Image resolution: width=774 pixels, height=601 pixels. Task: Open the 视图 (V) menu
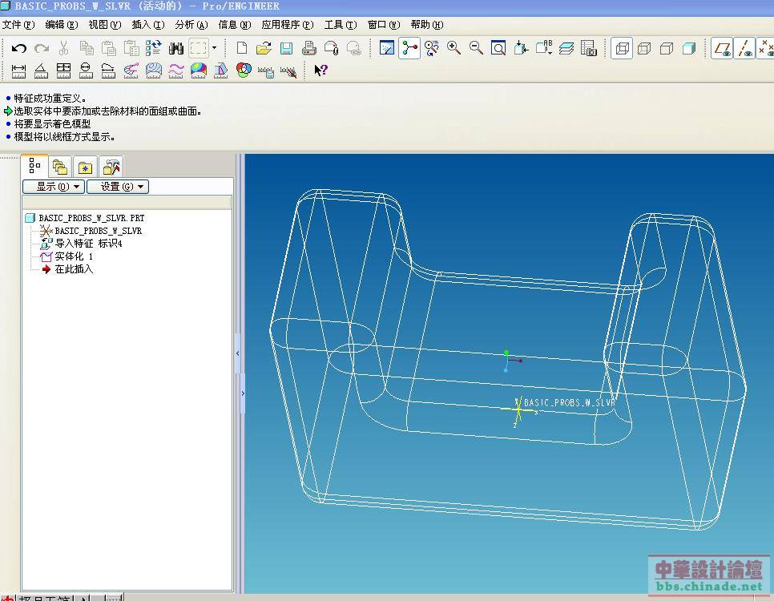[105, 25]
